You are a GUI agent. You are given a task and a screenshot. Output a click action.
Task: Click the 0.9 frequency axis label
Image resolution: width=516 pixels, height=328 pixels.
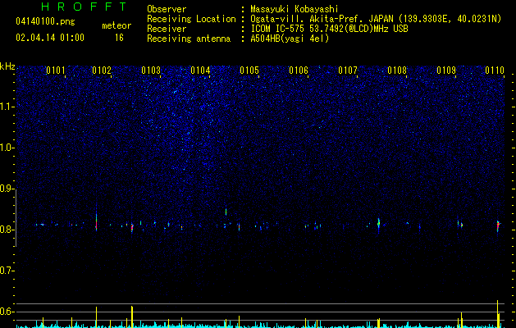pos(7,189)
